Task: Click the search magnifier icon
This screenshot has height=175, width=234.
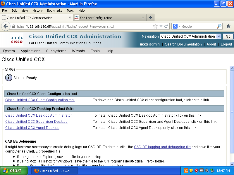Action: click(219, 26)
